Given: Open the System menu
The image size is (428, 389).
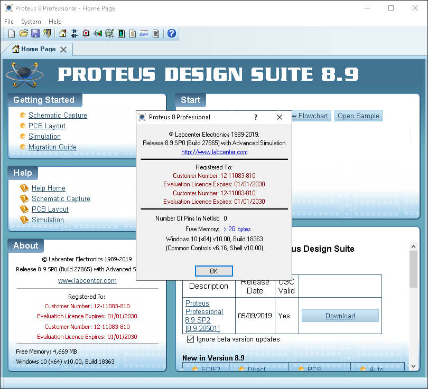Looking at the screenshot, I should (31, 22).
